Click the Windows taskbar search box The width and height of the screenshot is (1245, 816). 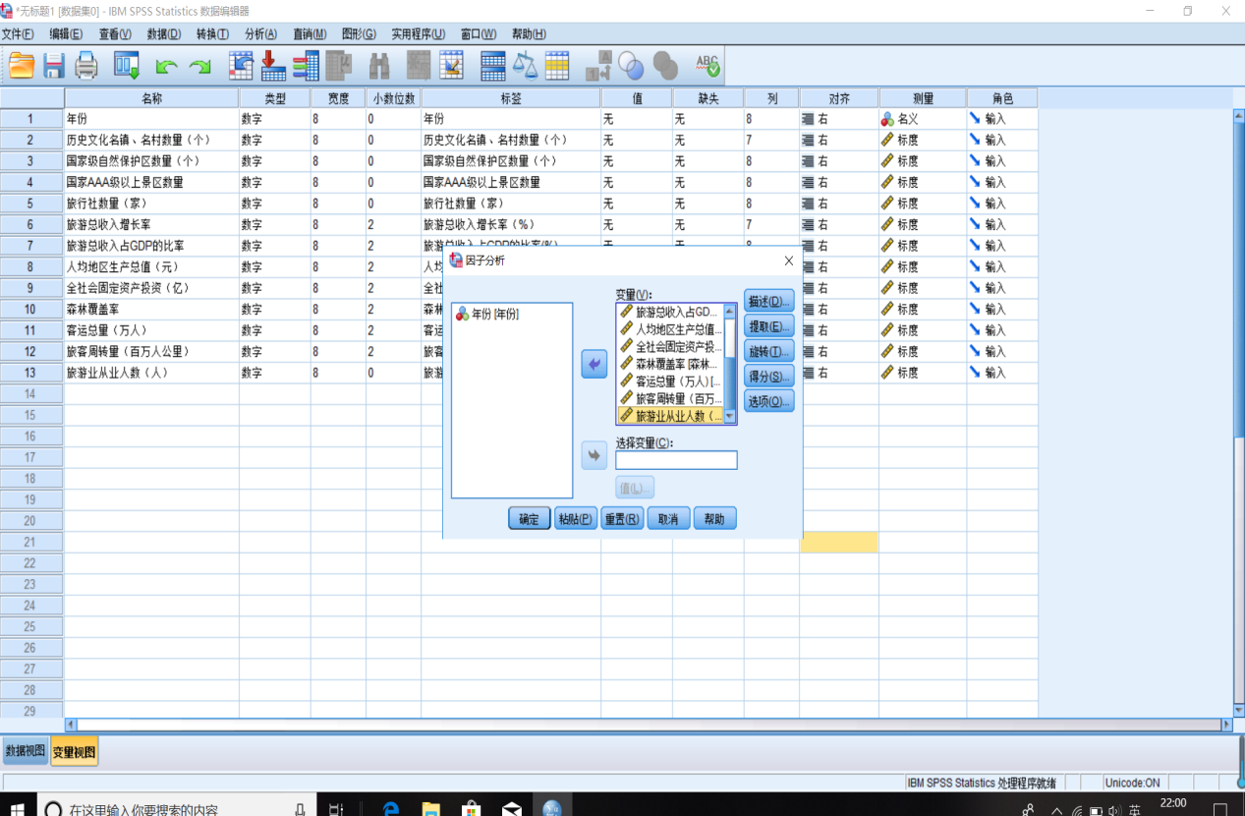[x=179, y=808]
